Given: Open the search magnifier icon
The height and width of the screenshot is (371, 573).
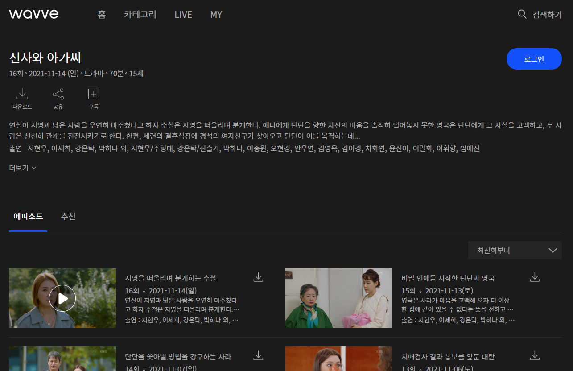Looking at the screenshot, I should tap(522, 14).
